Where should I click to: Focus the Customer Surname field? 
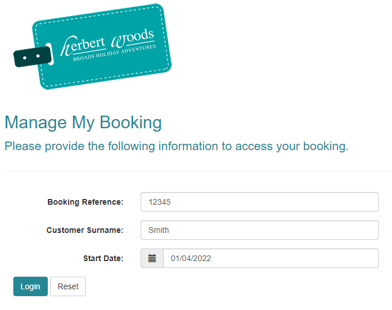[x=259, y=230]
